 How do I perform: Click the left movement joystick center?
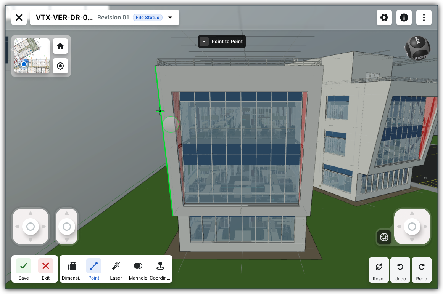[x=31, y=226]
